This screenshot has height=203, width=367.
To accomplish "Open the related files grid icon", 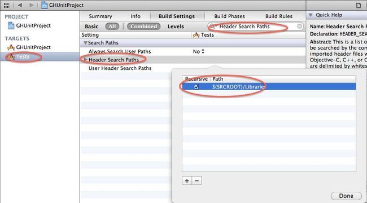I will [7, 5].
